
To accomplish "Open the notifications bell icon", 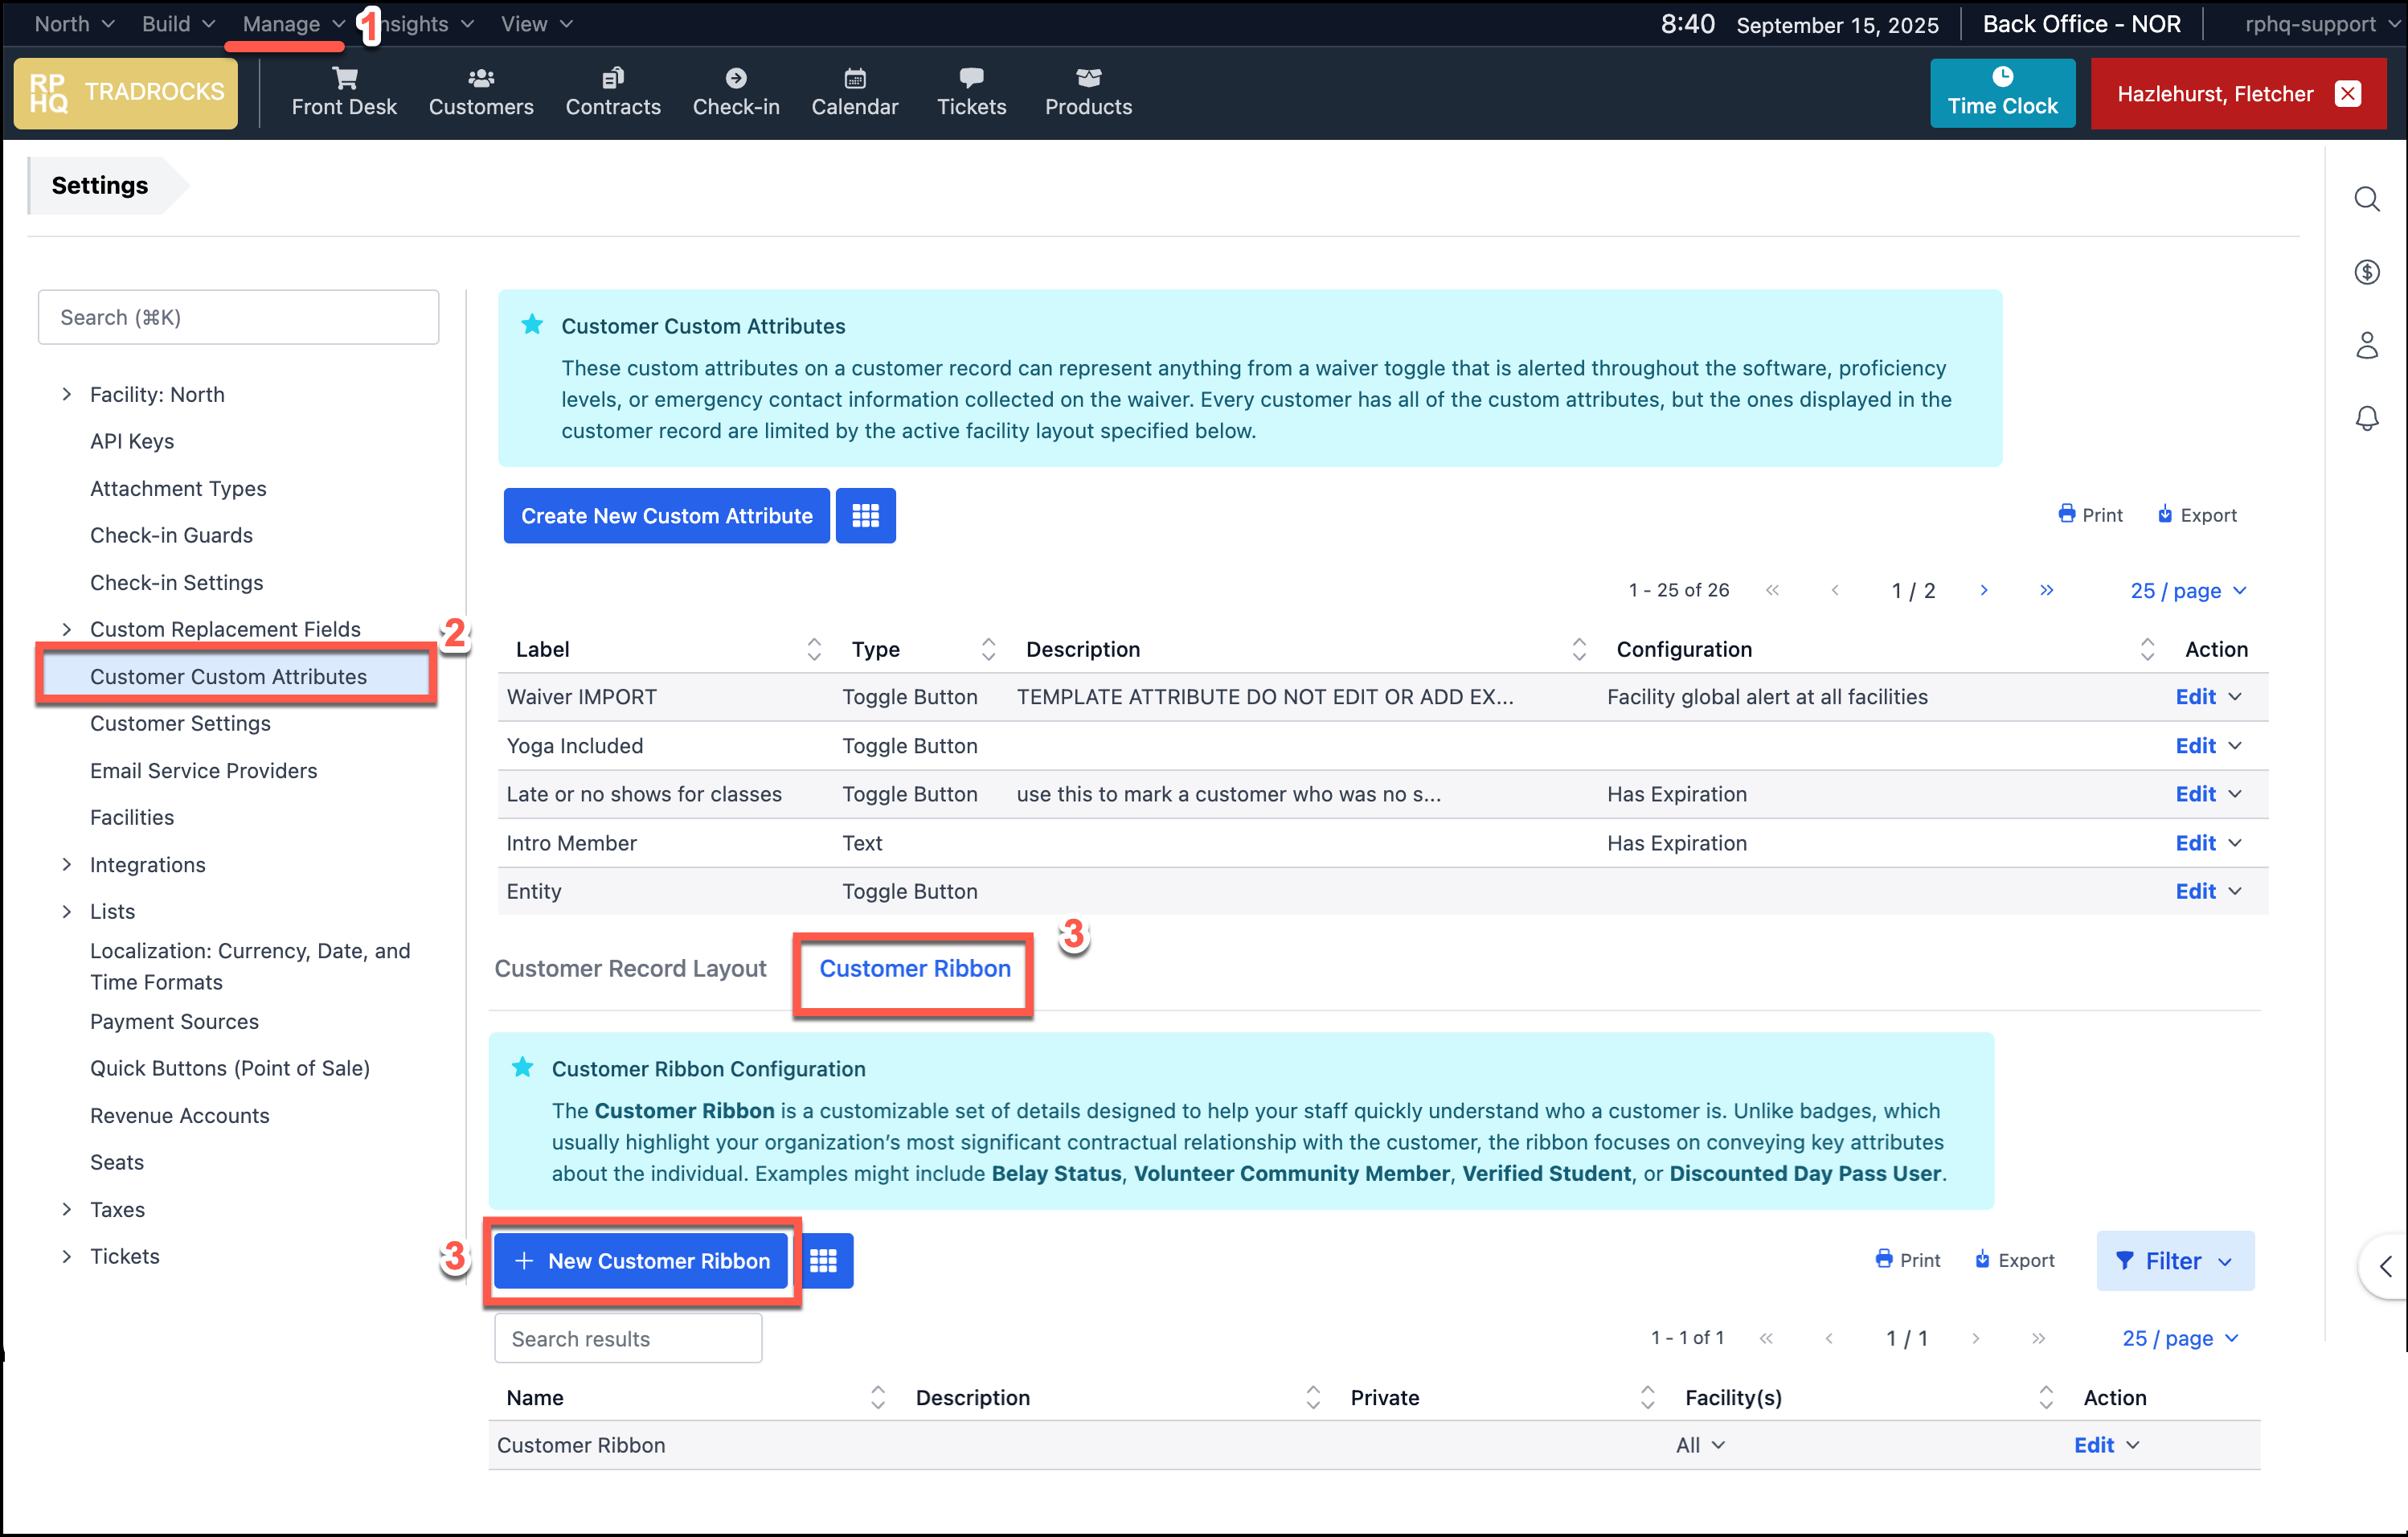I will tap(2366, 418).
